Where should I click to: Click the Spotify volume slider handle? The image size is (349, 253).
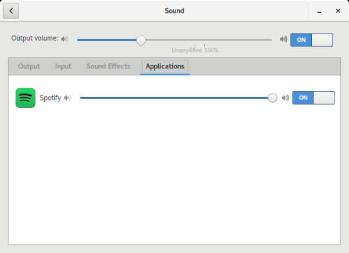(x=272, y=98)
